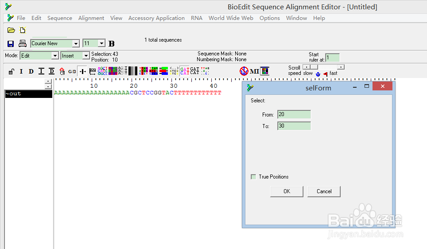Open a file with the folder icon
This screenshot has width=427, height=249.
11,30
